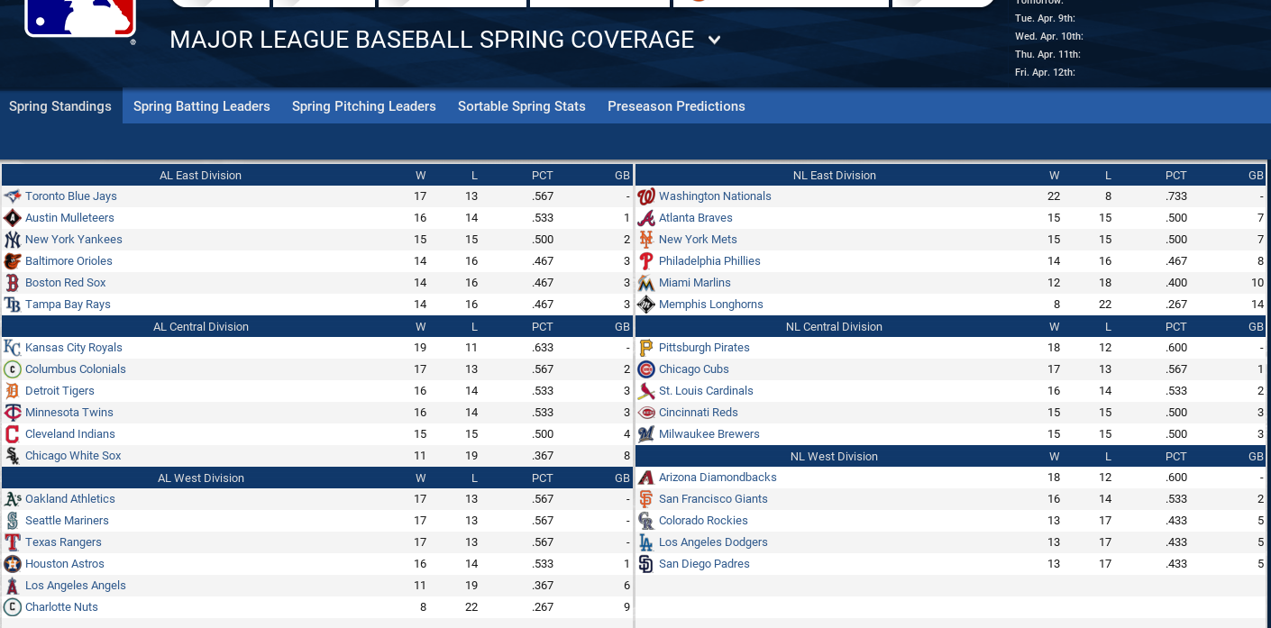
Task: Click the Pittsburgh Pirates logo icon
Action: [645, 348]
